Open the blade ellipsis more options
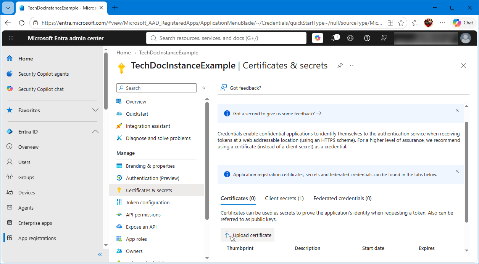 pos(352,65)
